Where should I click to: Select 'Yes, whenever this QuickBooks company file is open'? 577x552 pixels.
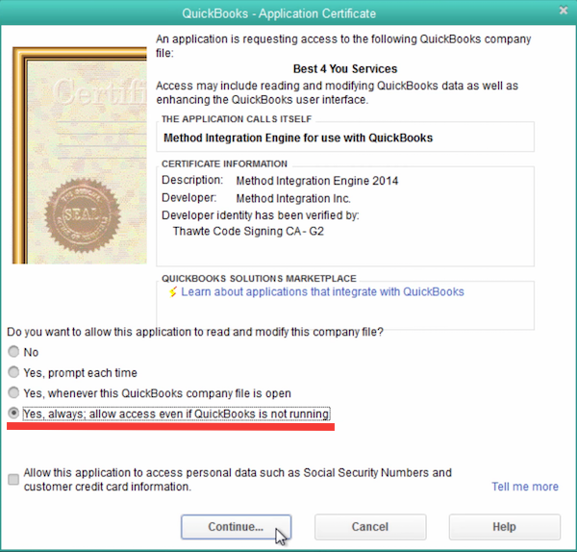click(13, 393)
